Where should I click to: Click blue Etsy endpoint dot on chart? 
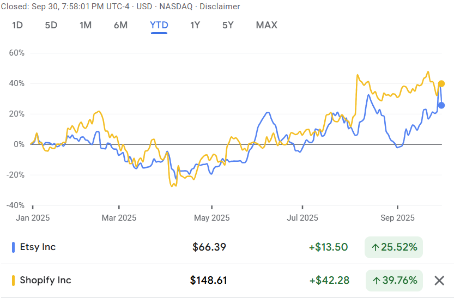point(441,105)
